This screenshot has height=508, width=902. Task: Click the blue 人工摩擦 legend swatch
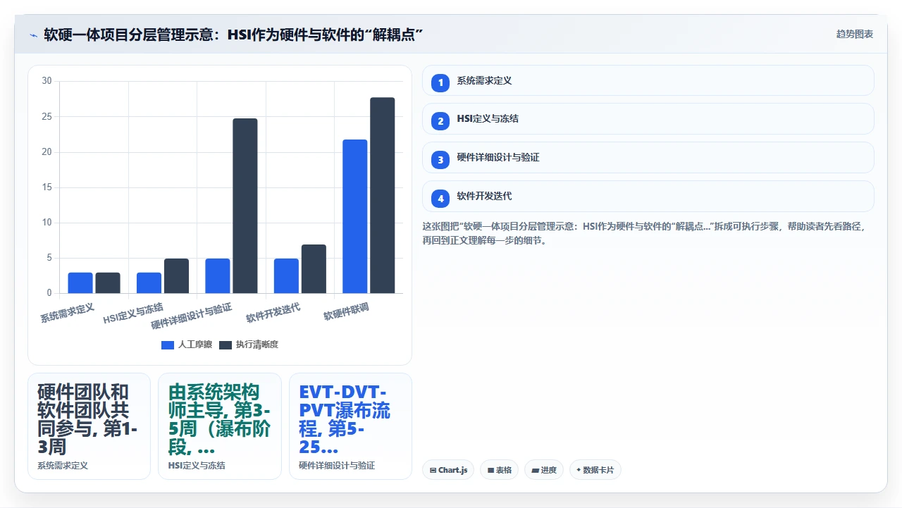(x=168, y=345)
